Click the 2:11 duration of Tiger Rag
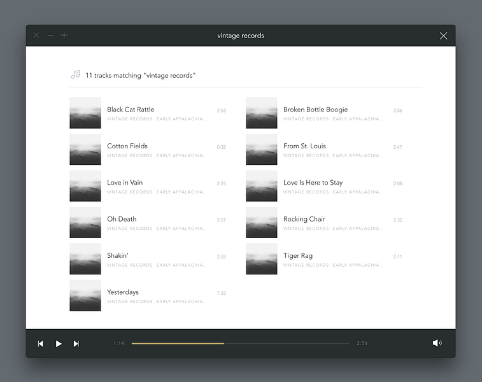 pyautogui.click(x=398, y=257)
